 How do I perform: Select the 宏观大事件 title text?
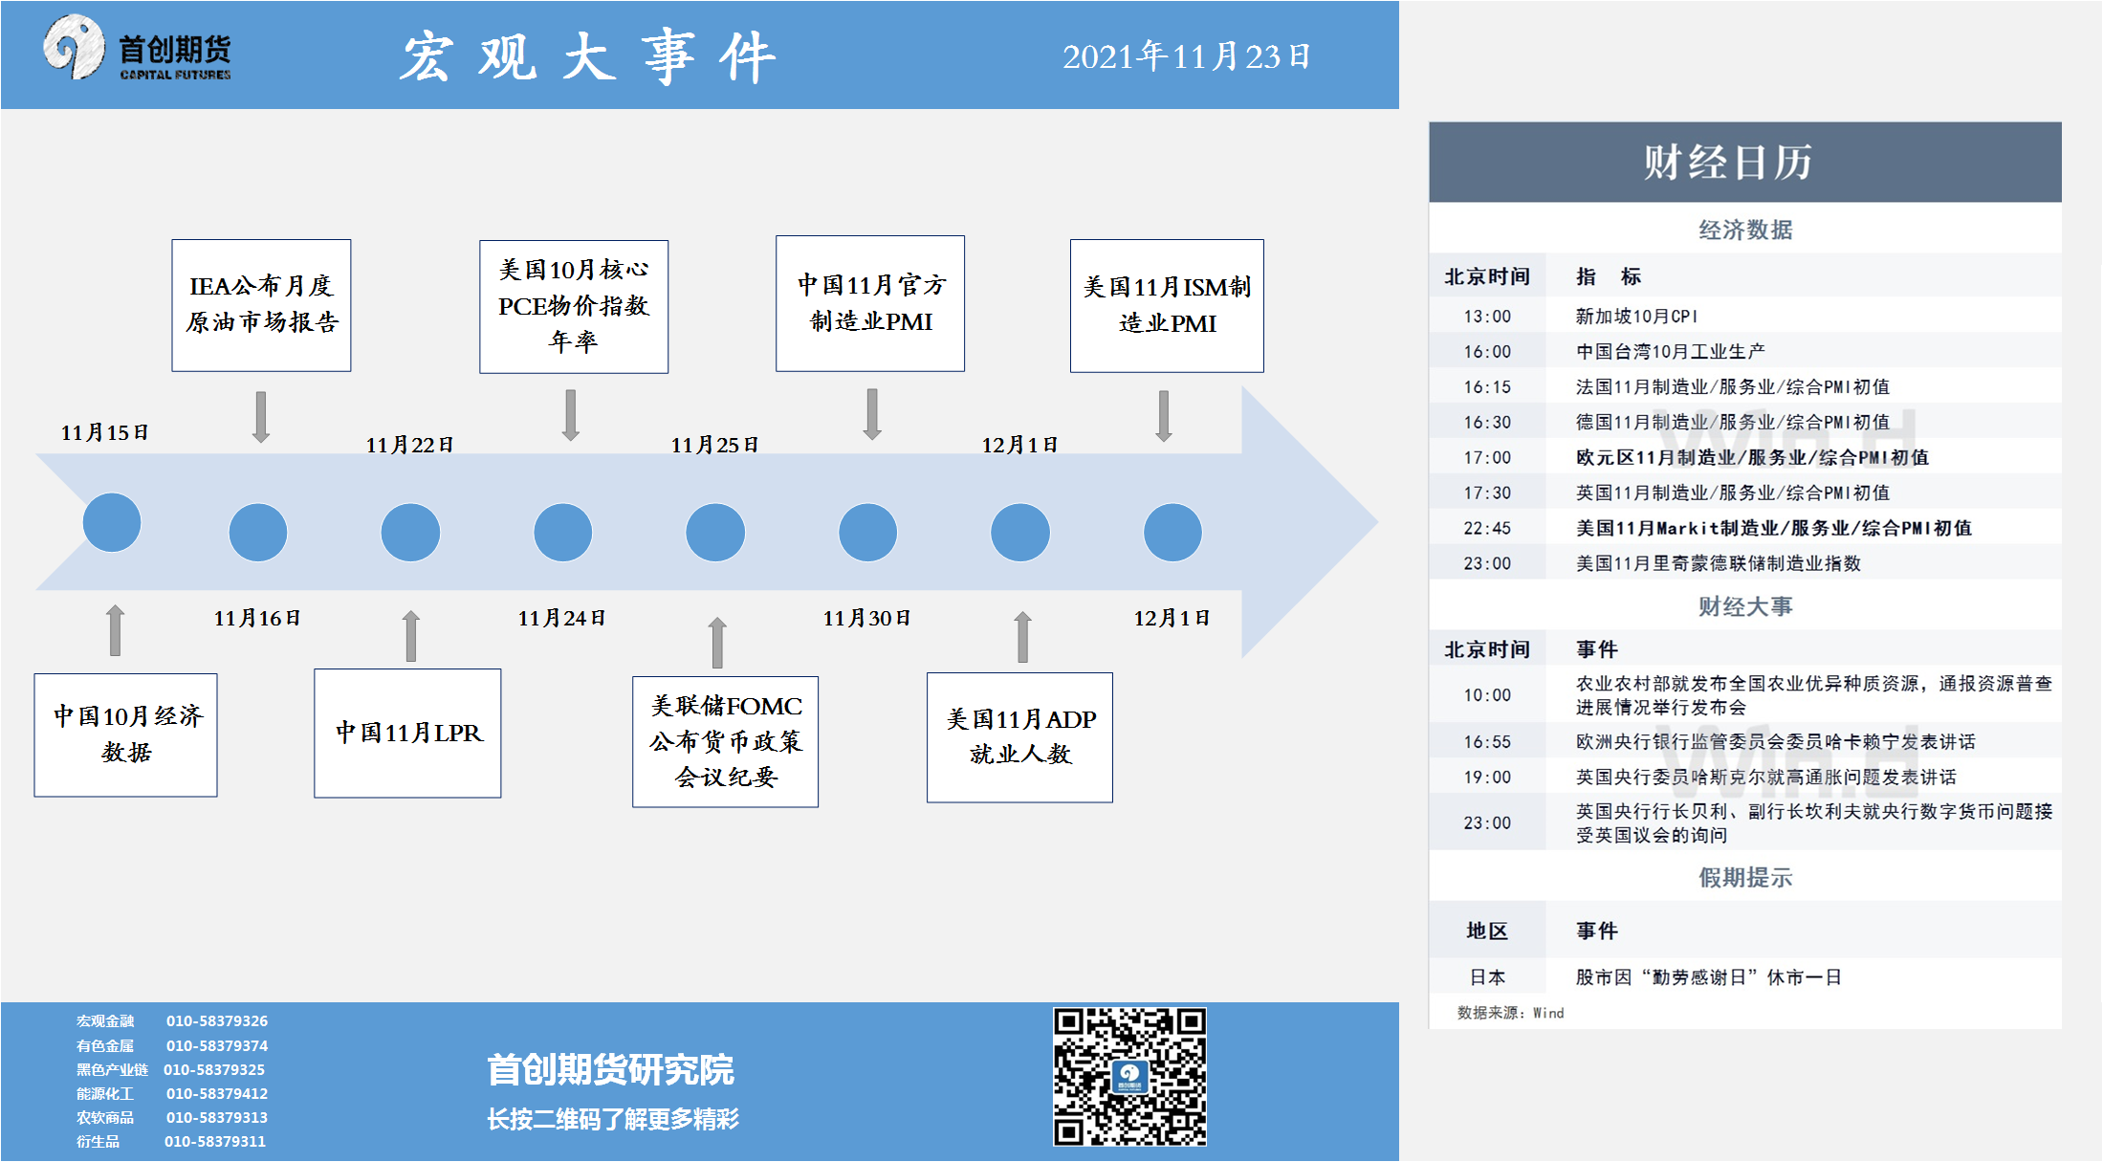click(587, 56)
